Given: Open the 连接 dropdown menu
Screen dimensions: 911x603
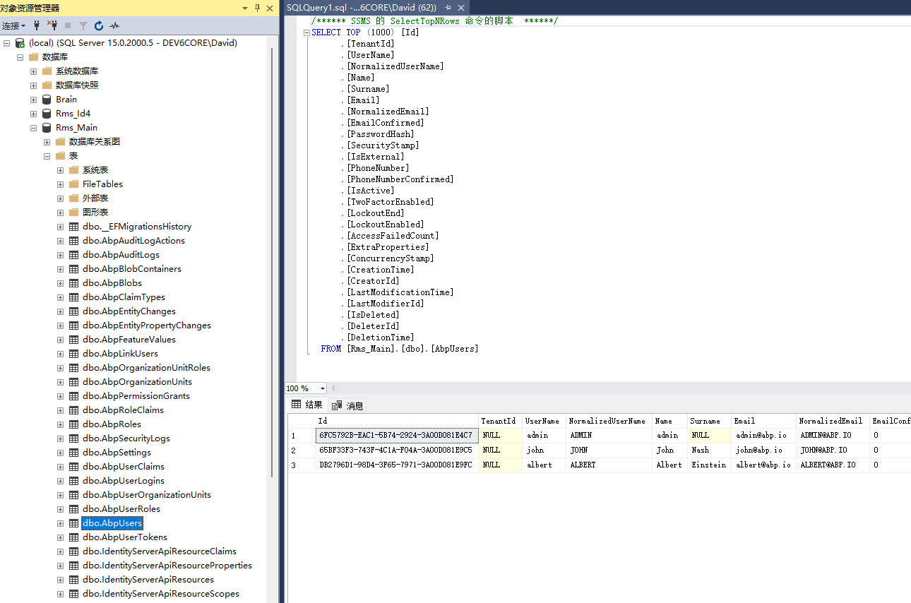Looking at the screenshot, I should tap(13, 25).
